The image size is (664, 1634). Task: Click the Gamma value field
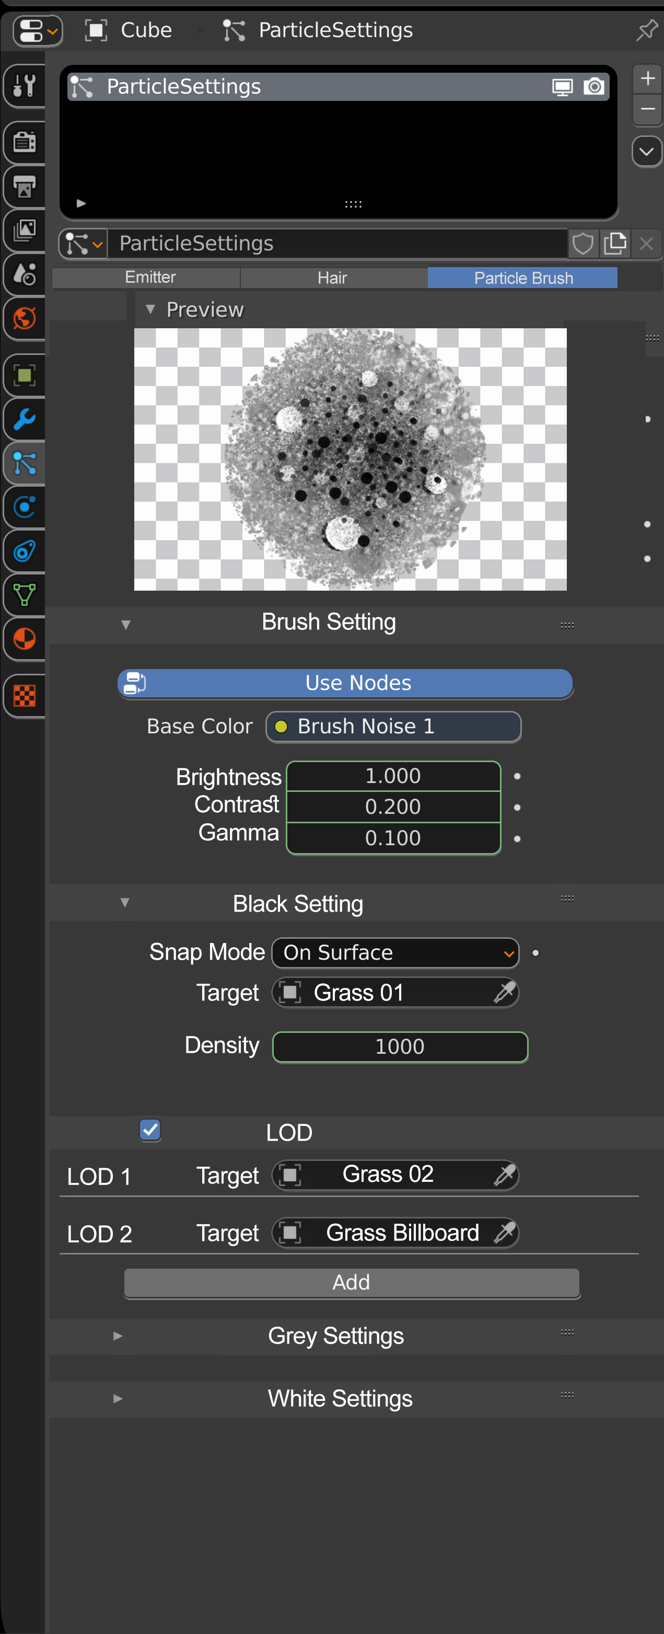(x=393, y=838)
